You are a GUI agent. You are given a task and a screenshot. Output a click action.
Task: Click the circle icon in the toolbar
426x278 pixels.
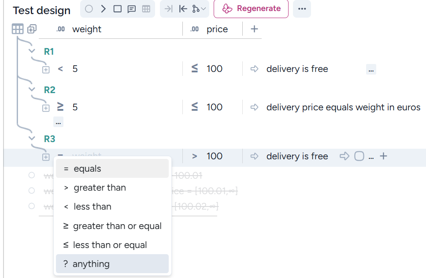[x=89, y=9]
